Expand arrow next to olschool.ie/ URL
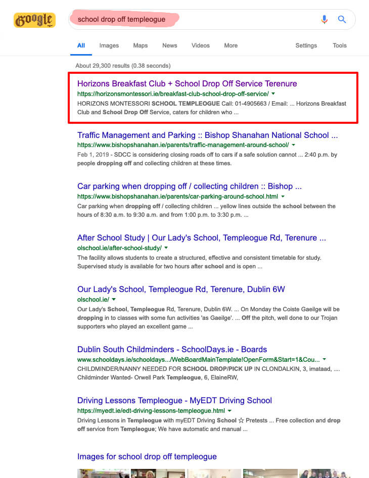This screenshot has height=478, width=369. click(x=114, y=299)
